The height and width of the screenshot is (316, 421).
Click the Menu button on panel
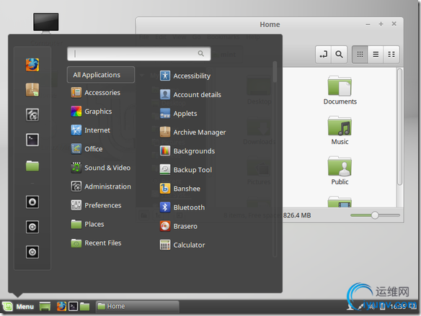(19, 307)
